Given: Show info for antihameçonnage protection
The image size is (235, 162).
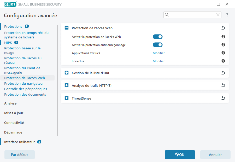Looking at the screenshot, I should click(x=223, y=45).
